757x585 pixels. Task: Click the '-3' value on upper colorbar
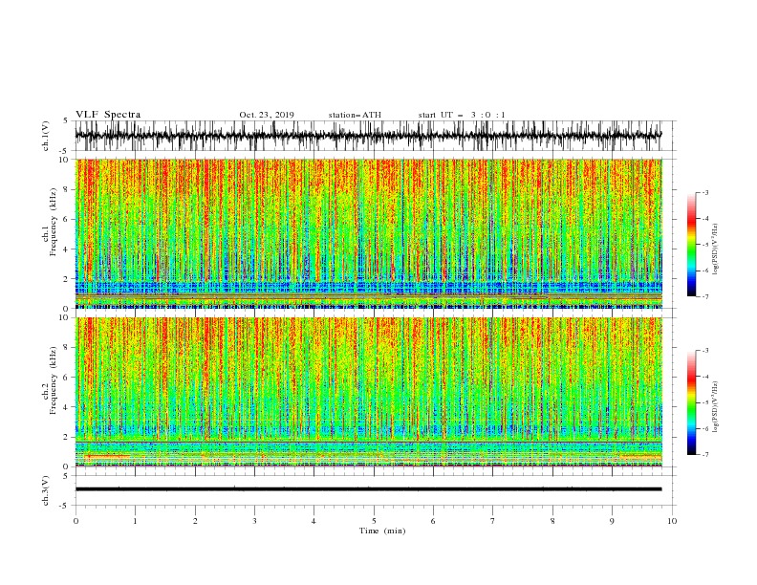click(704, 192)
